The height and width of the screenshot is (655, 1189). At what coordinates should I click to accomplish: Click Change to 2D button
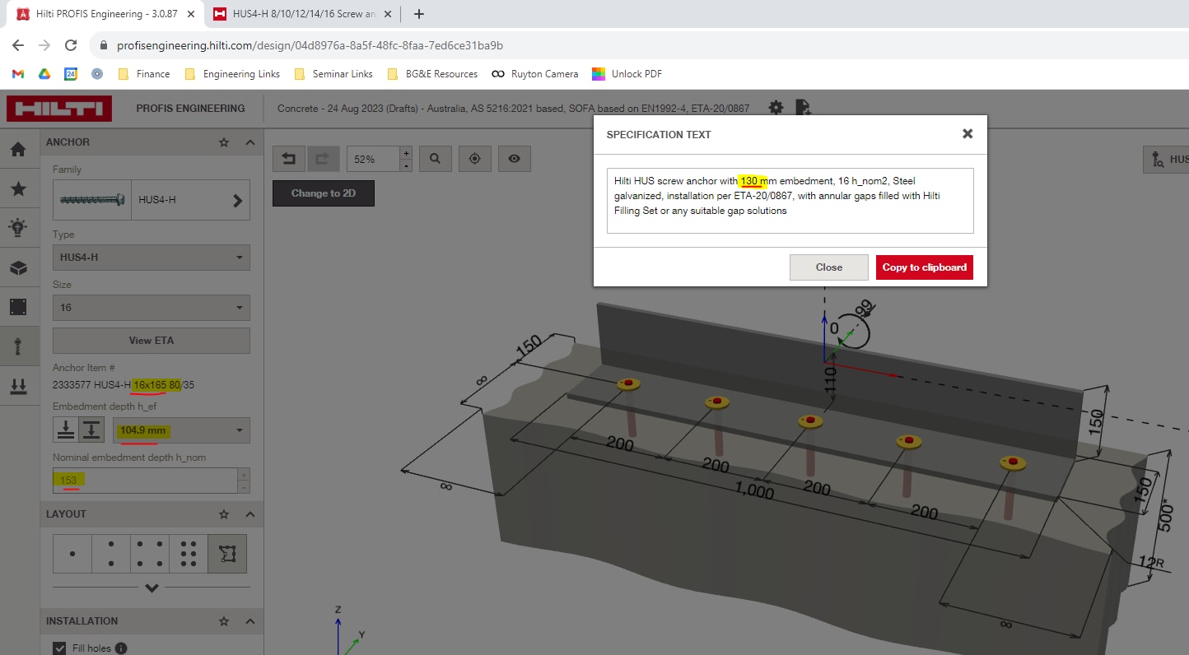(323, 193)
